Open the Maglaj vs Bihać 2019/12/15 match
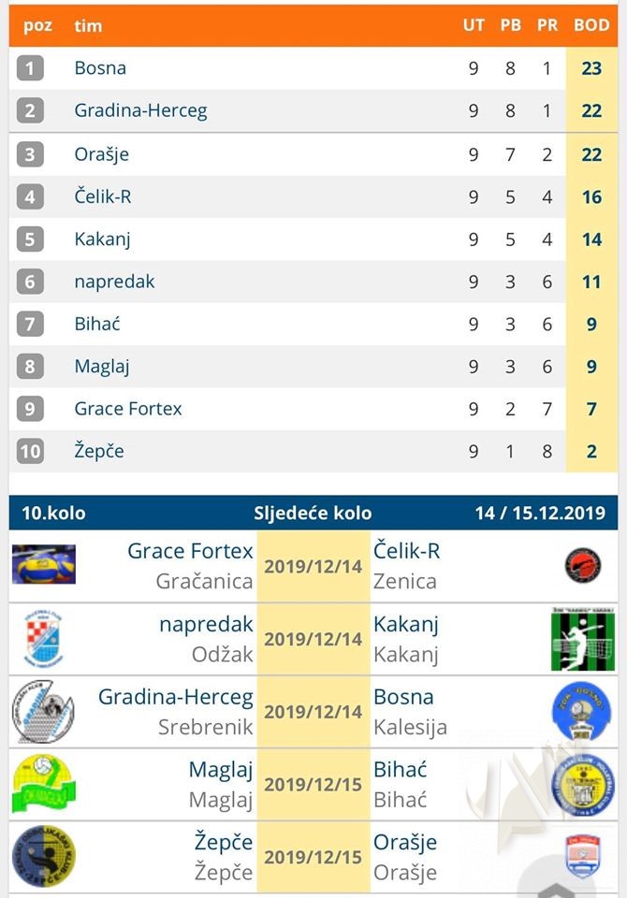Viewport: 627px width, 898px height. pyautogui.click(x=313, y=784)
